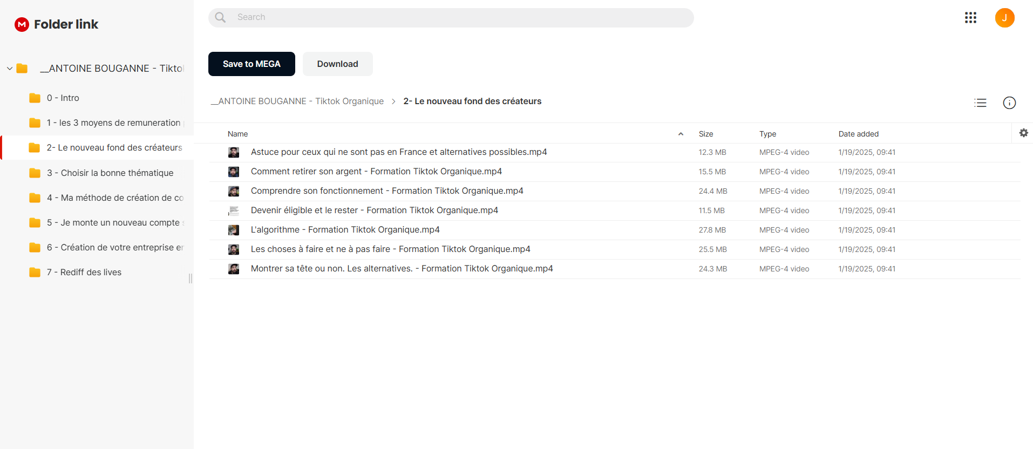Click the Download button
Image resolution: width=1033 pixels, height=449 pixels.
tap(337, 64)
